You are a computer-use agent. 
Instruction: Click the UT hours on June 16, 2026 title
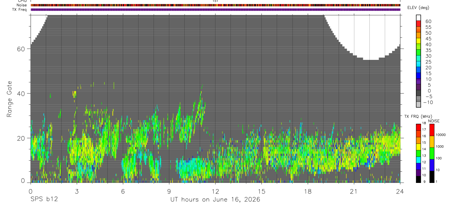(215, 200)
